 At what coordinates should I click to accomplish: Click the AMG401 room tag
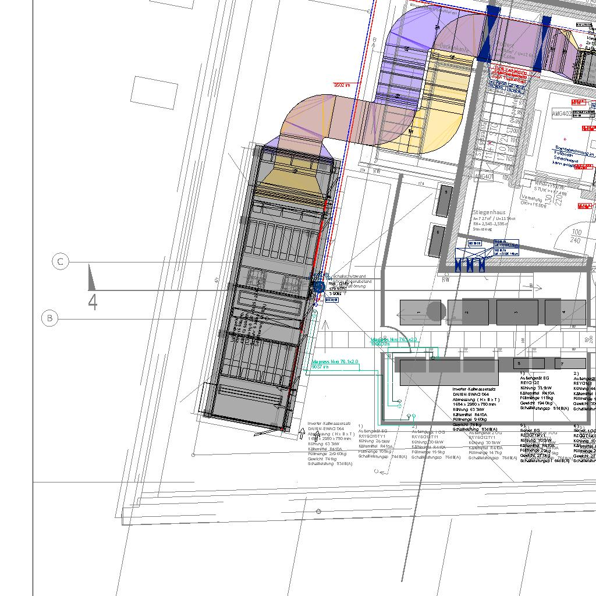point(484,176)
